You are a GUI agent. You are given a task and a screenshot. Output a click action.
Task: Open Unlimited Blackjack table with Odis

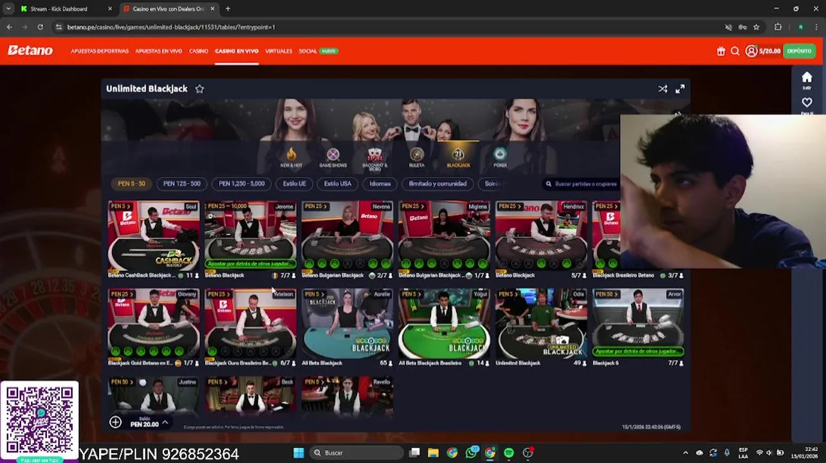click(541, 328)
